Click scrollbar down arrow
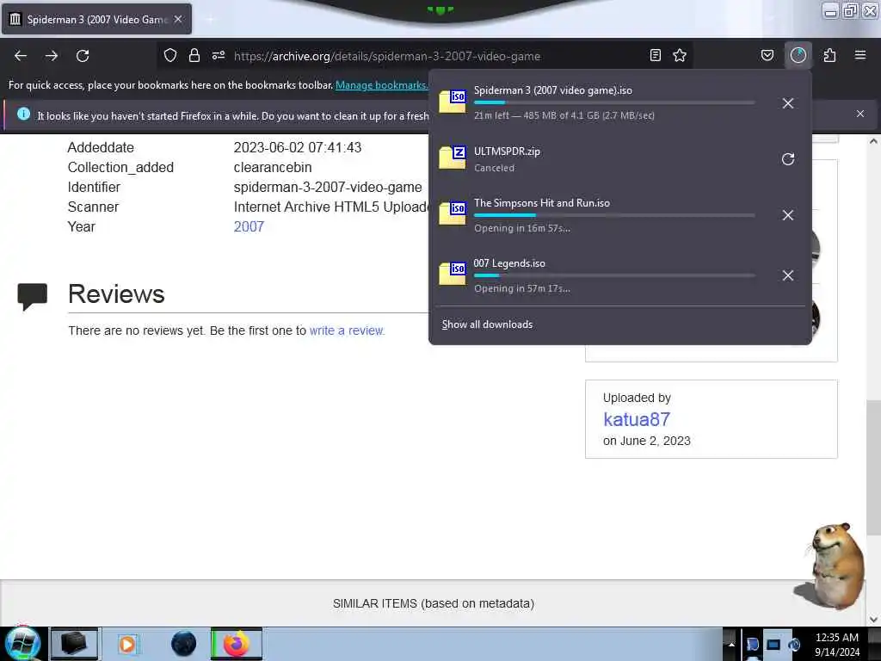Image resolution: width=881 pixels, height=661 pixels. (x=873, y=620)
